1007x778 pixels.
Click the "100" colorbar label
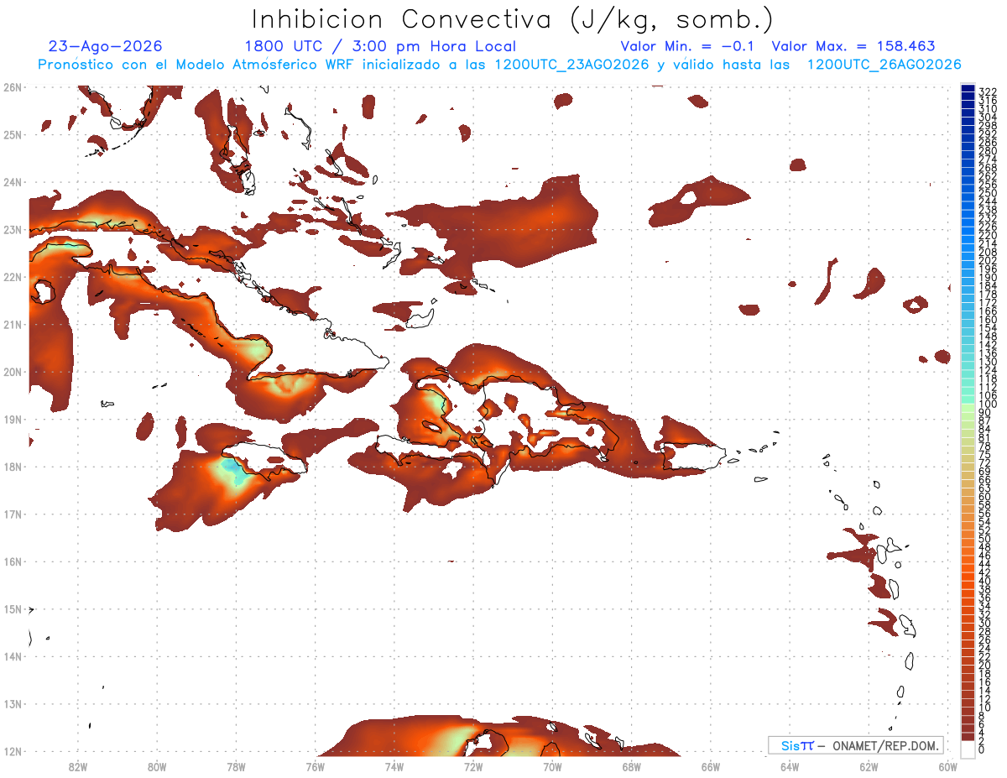(x=987, y=405)
